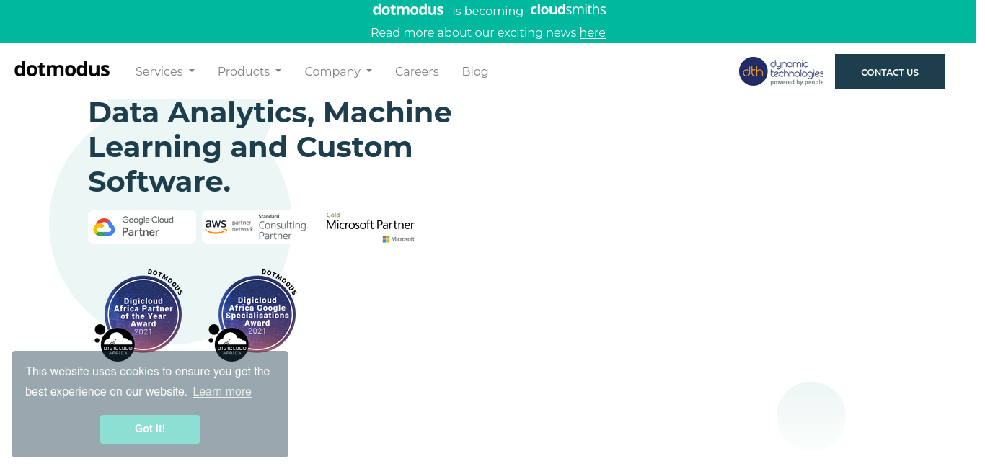Viewport: 985px width, 469px height.
Task: View Digicloud Africa Partner of the Year badge
Action: (139, 315)
